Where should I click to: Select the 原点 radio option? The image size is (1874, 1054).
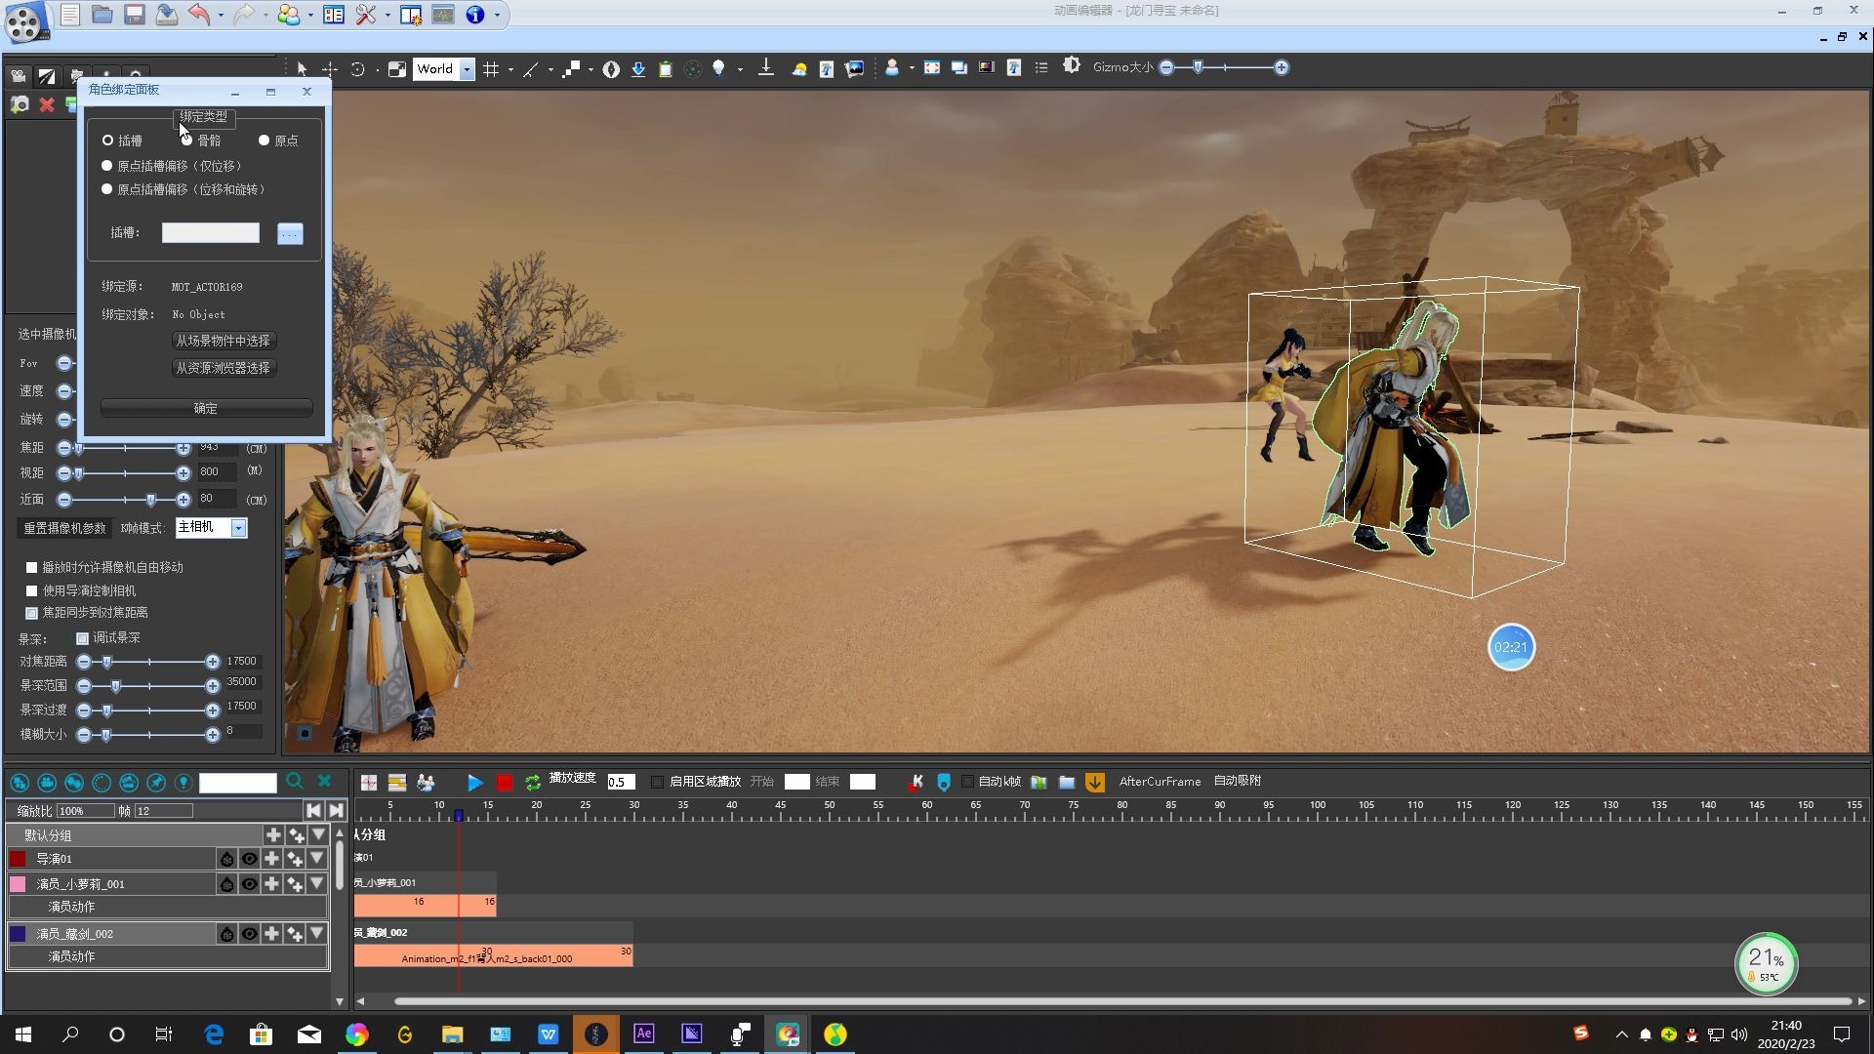264,141
